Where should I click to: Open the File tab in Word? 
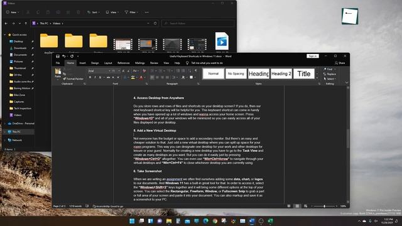tap(58, 63)
